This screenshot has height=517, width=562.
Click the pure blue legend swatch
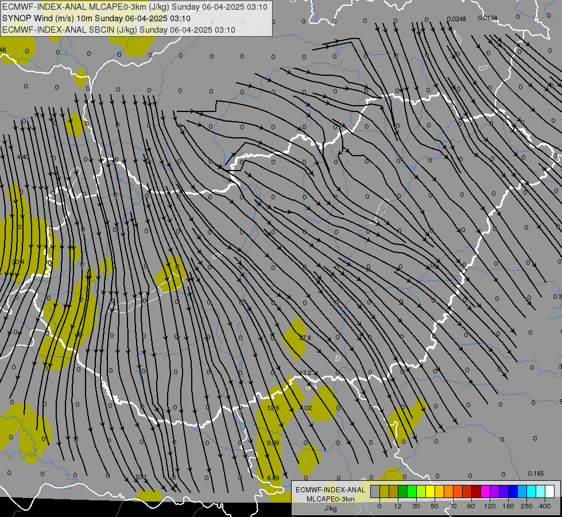coord(513,491)
